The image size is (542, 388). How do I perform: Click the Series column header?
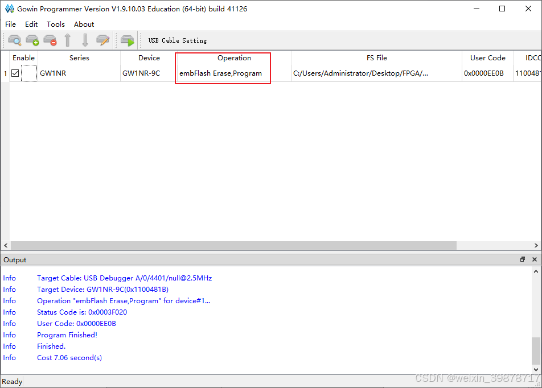pos(79,57)
